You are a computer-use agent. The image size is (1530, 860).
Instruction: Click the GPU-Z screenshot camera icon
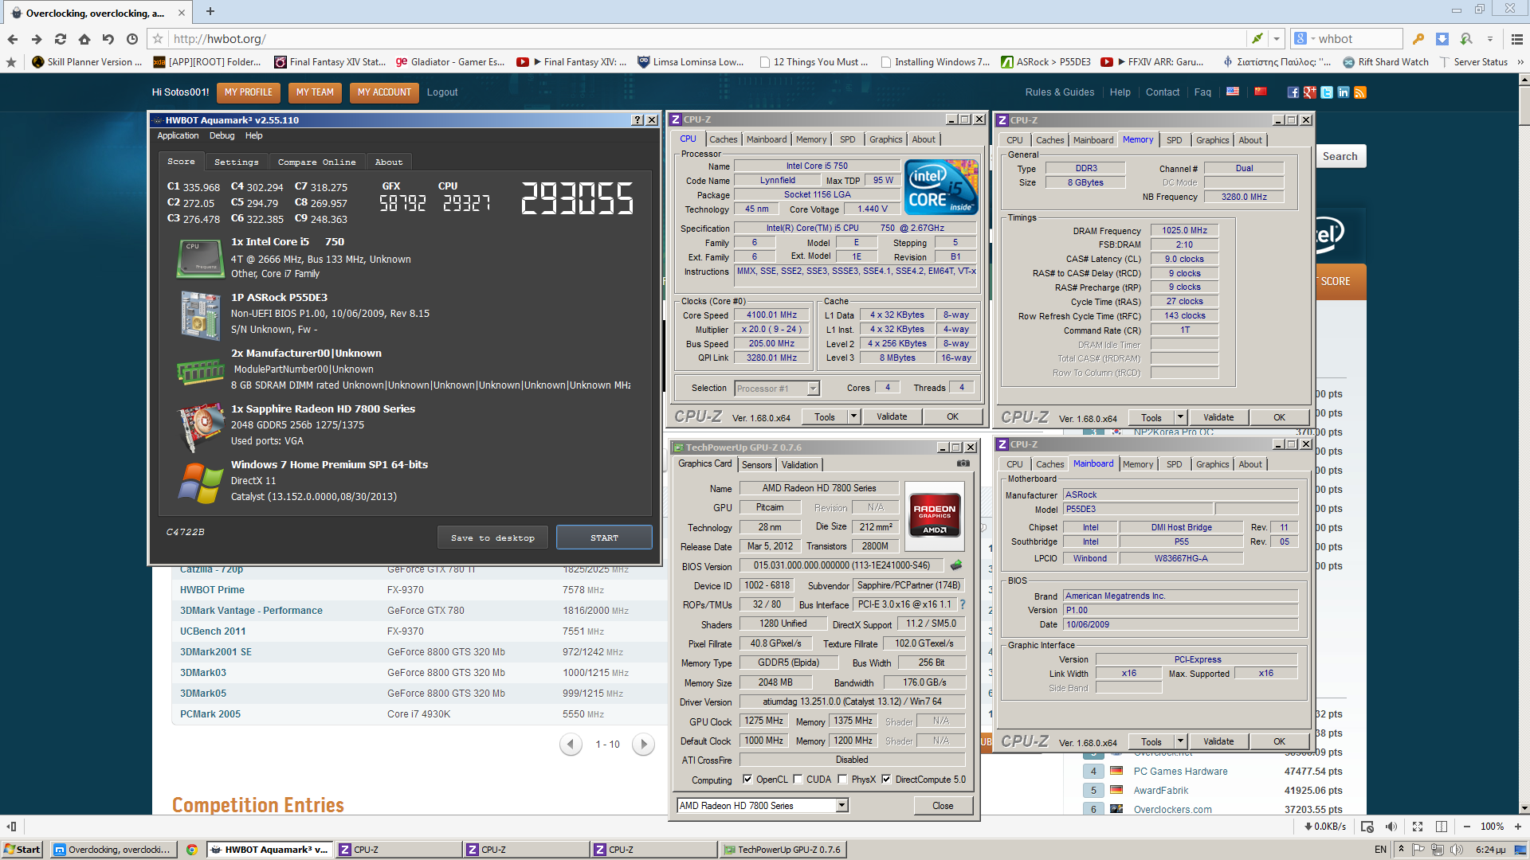(x=963, y=463)
